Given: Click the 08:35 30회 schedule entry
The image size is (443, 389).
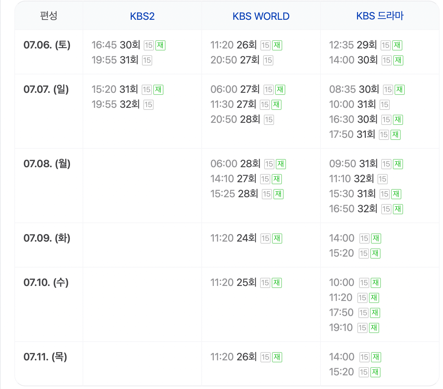Looking at the screenshot, I should (354, 89).
